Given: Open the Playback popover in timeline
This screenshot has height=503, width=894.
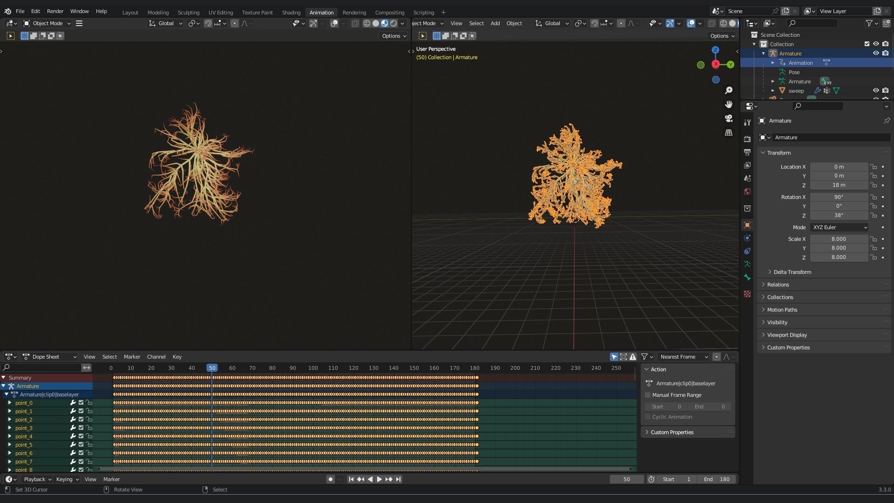Looking at the screenshot, I should click(x=37, y=479).
